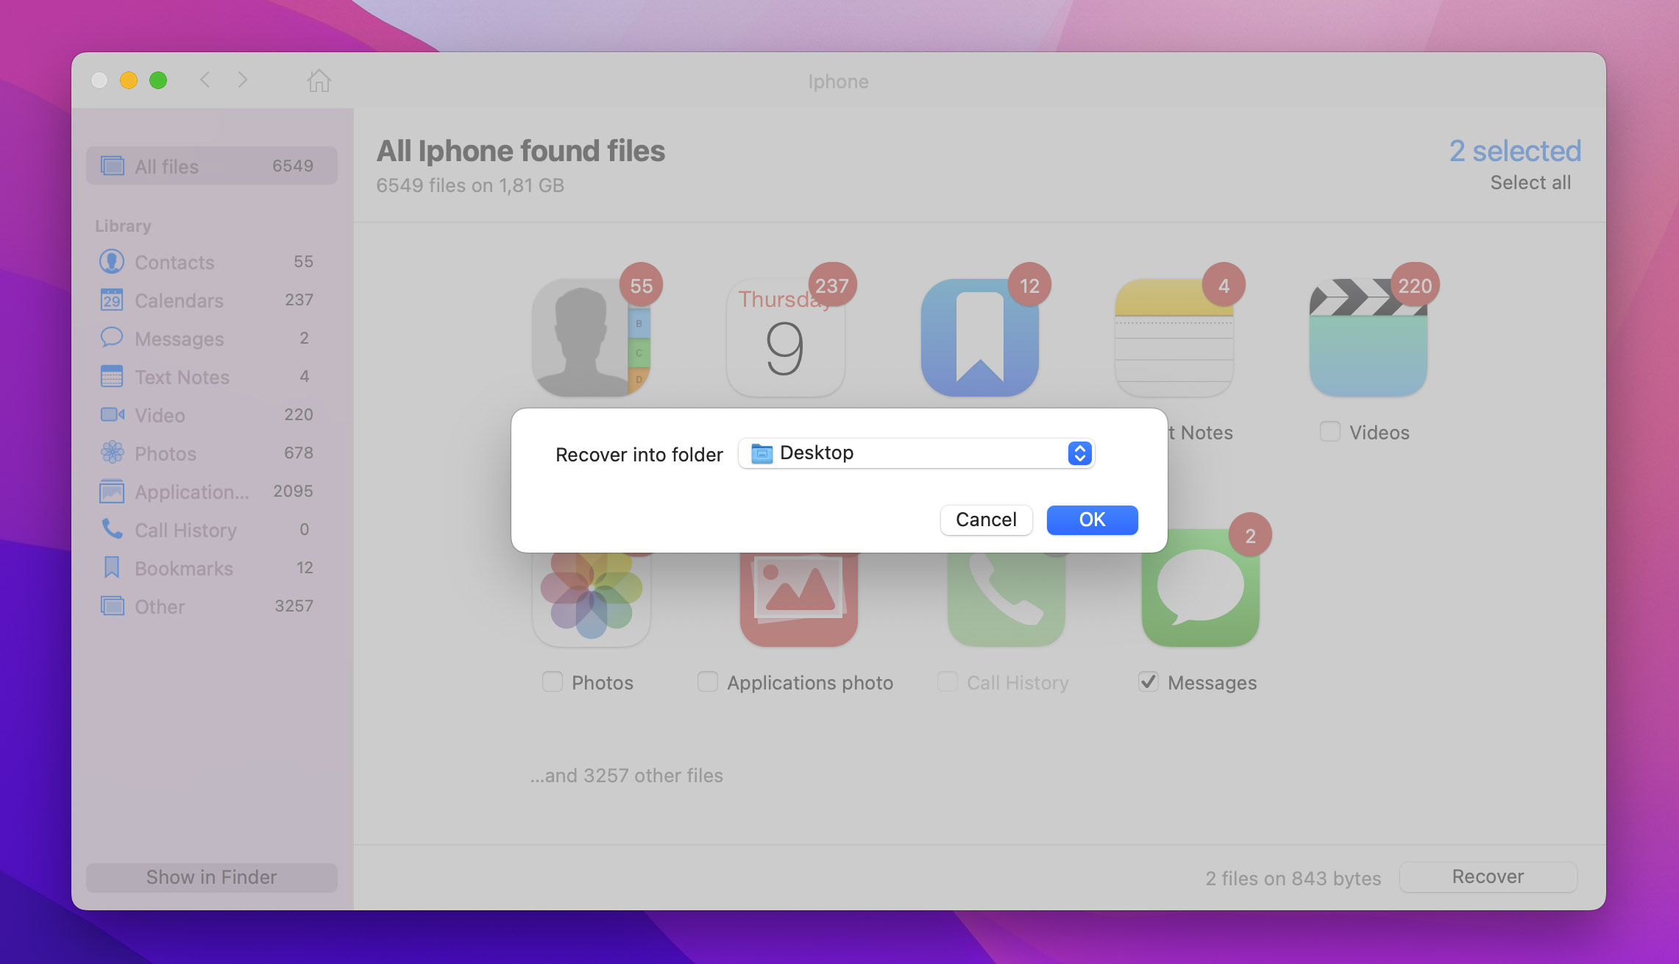This screenshot has height=964, width=1679.
Task: Click the red badge 220 on Videos
Action: pos(1415,286)
